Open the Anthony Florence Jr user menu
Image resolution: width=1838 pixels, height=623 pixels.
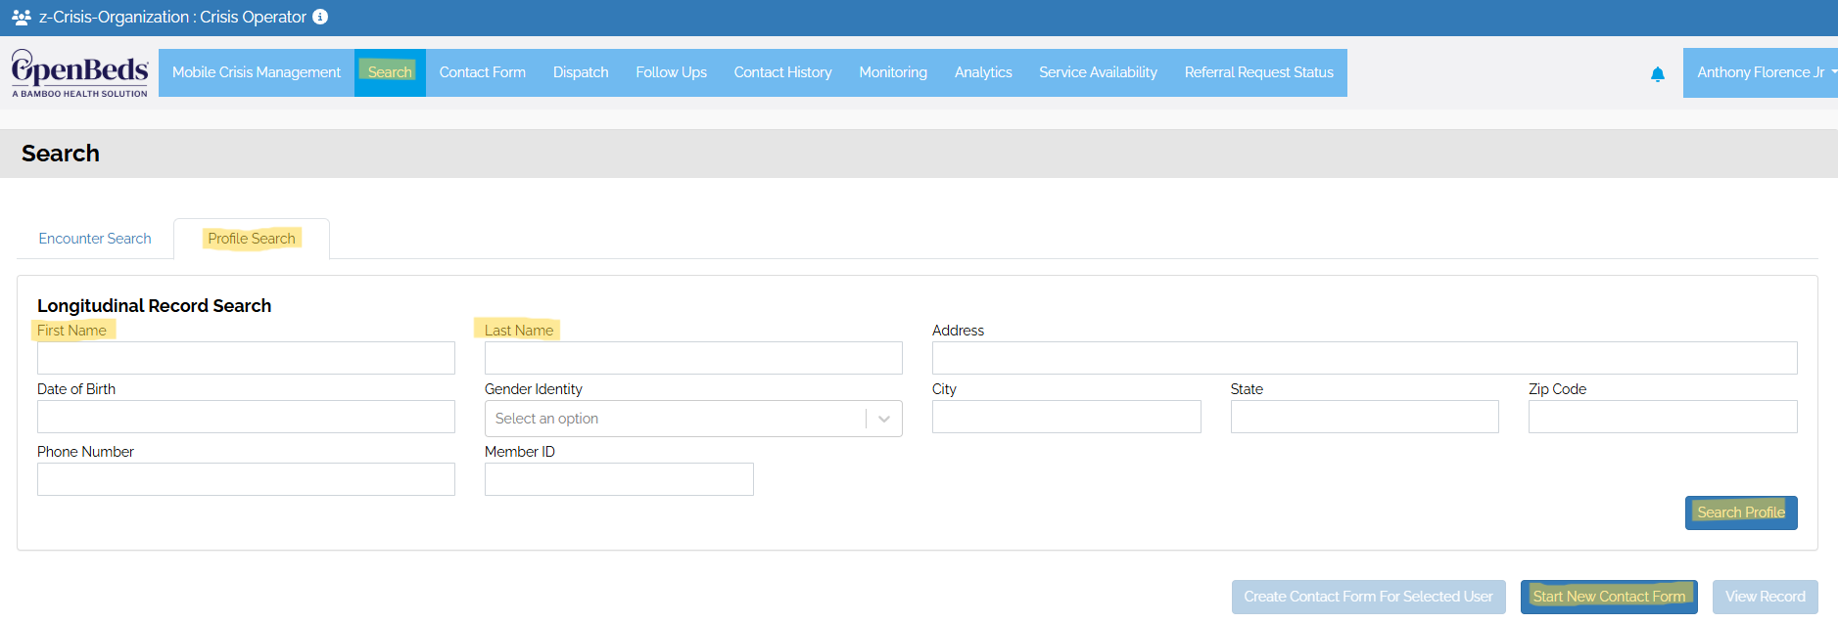1762,72
